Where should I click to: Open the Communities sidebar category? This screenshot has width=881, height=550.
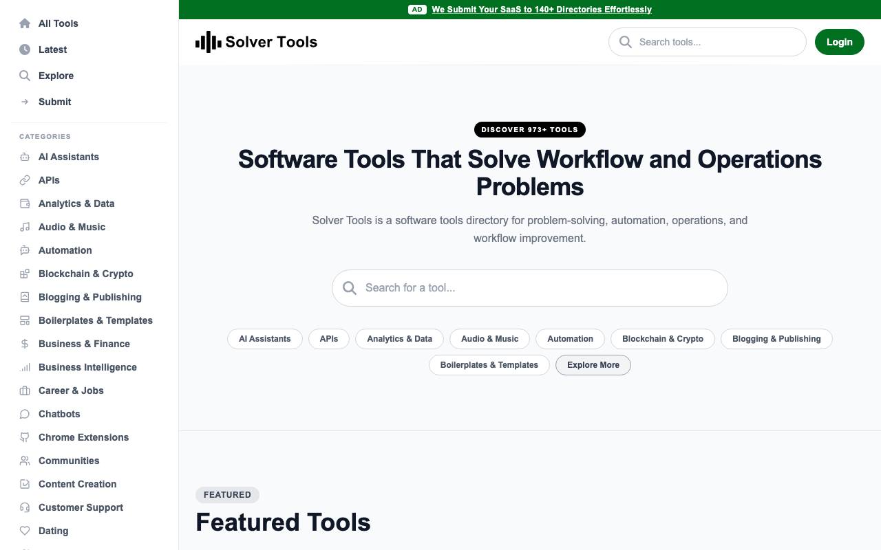89,461
